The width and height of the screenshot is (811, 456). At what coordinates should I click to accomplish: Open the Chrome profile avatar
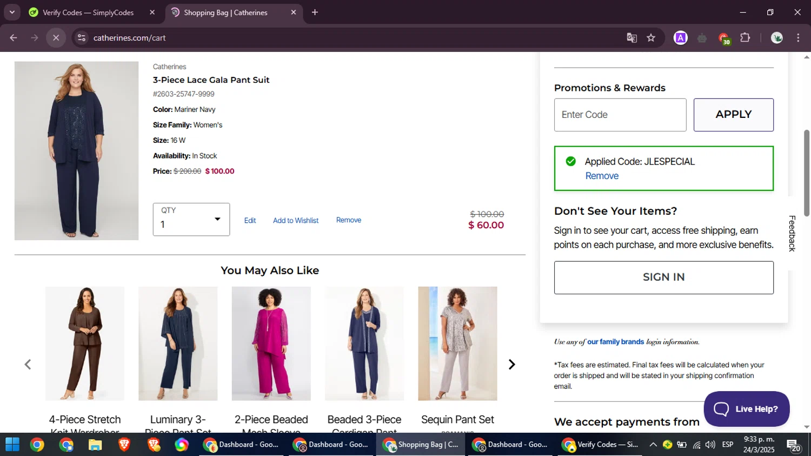[777, 38]
